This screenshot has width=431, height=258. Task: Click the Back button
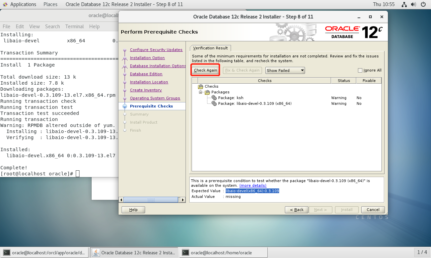[x=297, y=210]
